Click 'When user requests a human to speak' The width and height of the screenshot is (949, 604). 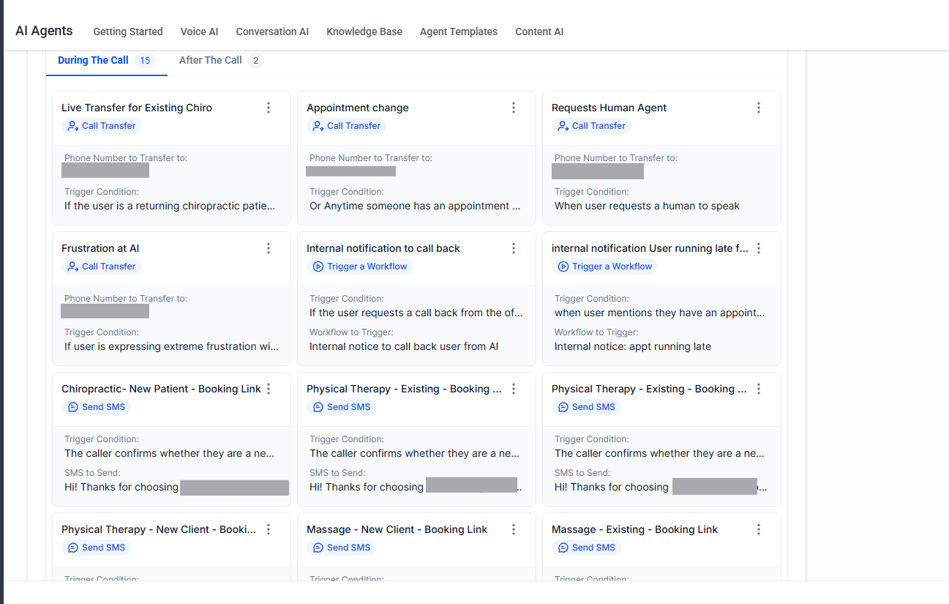coord(647,206)
